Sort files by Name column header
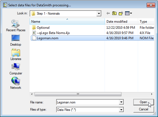The height and width of the screenshot is (117, 158). click(67, 22)
